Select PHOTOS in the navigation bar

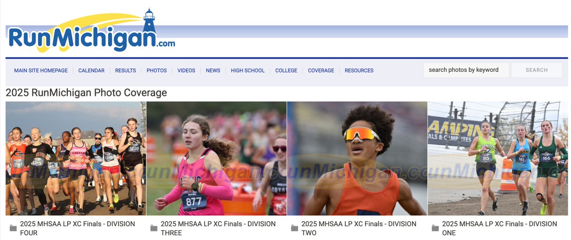click(157, 70)
